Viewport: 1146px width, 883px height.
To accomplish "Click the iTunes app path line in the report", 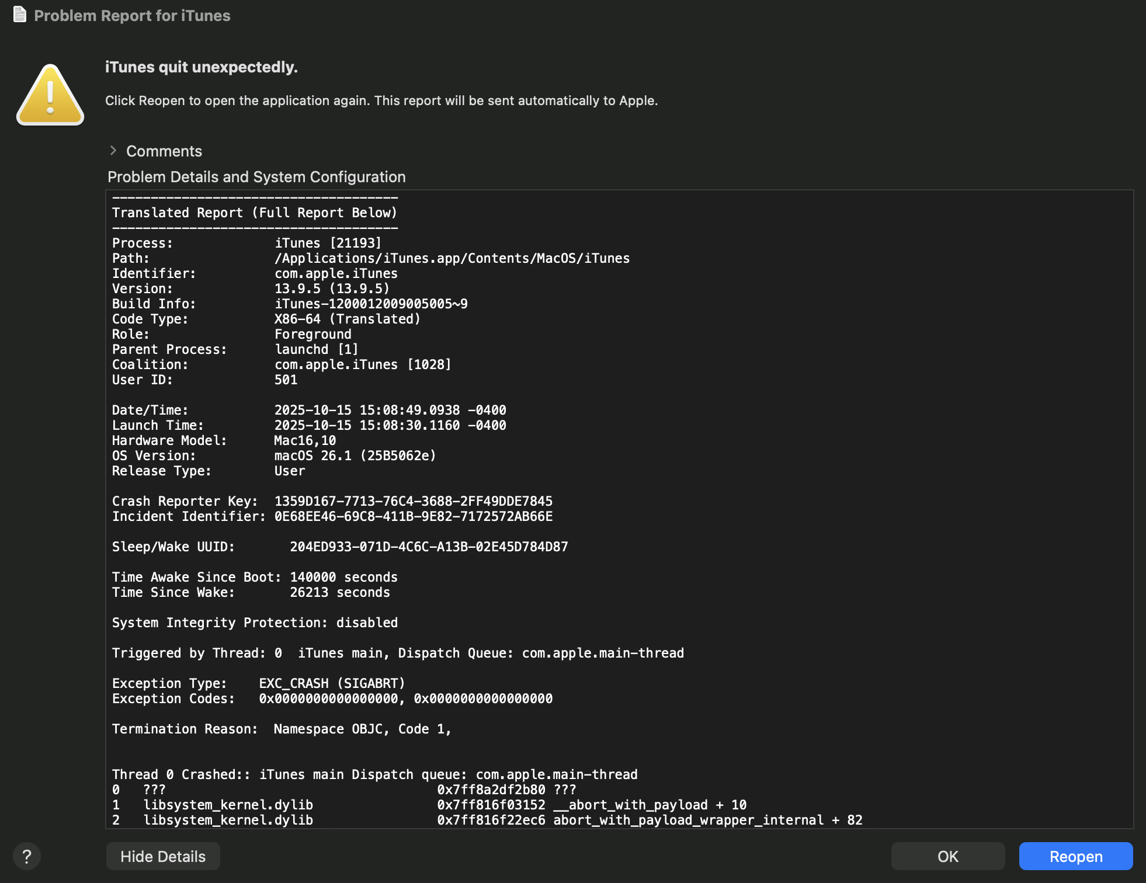I will pyautogui.click(x=452, y=258).
